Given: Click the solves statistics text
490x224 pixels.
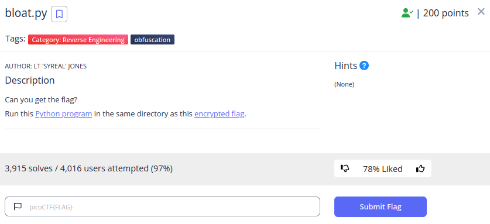Looking at the screenshot, I should point(89,168).
